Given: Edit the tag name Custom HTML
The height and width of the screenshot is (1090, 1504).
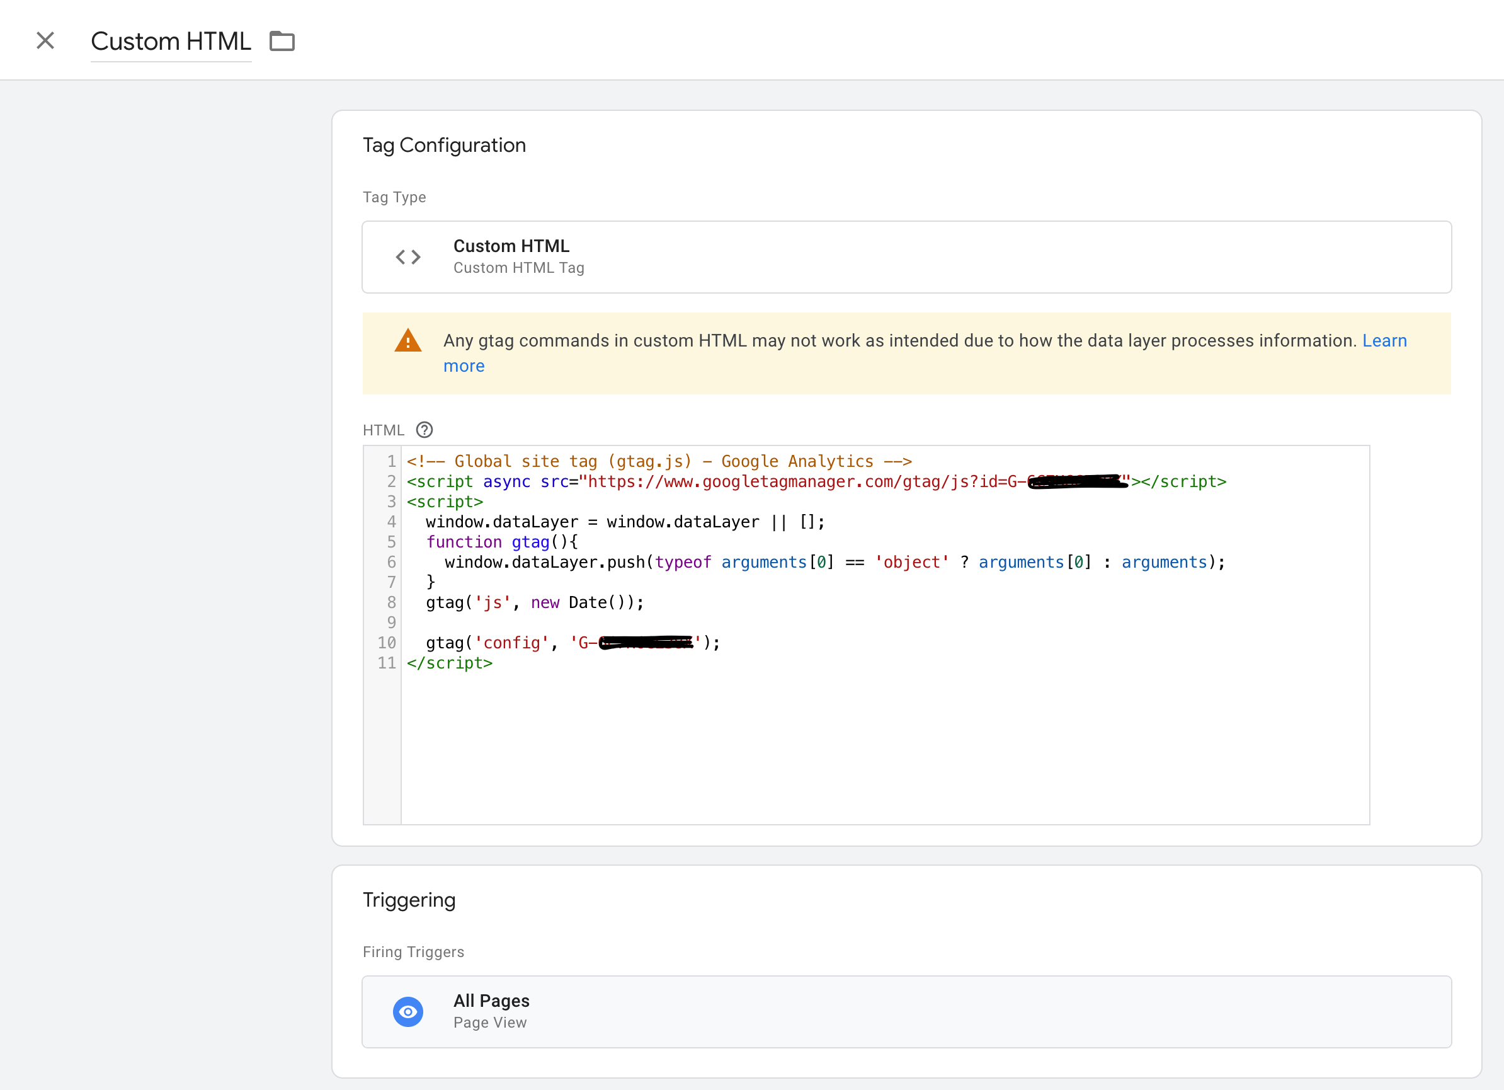Looking at the screenshot, I should pyautogui.click(x=171, y=41).
